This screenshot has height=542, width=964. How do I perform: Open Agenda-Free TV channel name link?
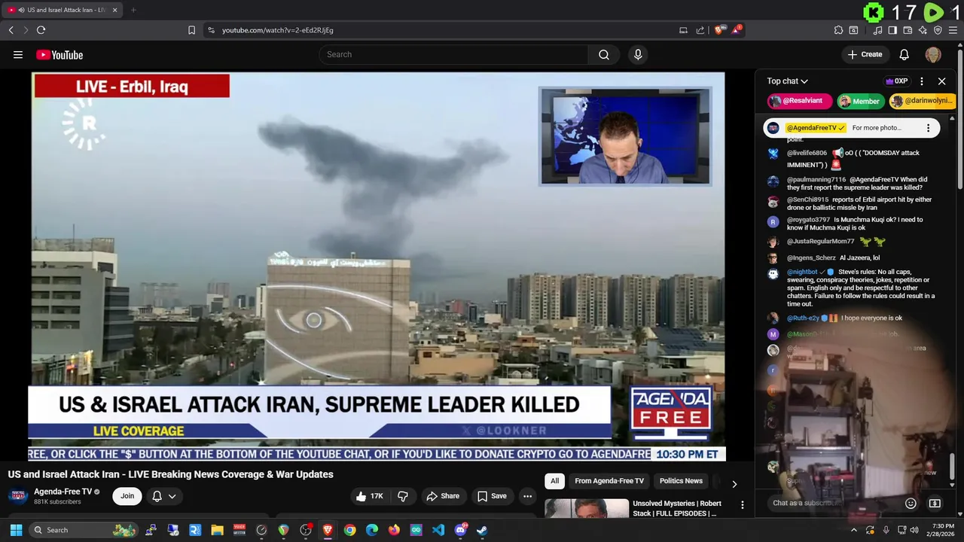[x=63, y=492]
